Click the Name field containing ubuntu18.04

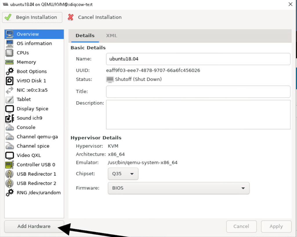pos(198,59)
